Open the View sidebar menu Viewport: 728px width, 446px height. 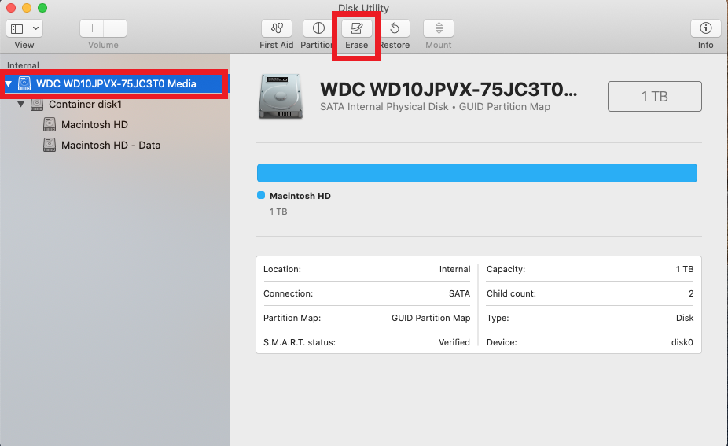coord(24,29)
